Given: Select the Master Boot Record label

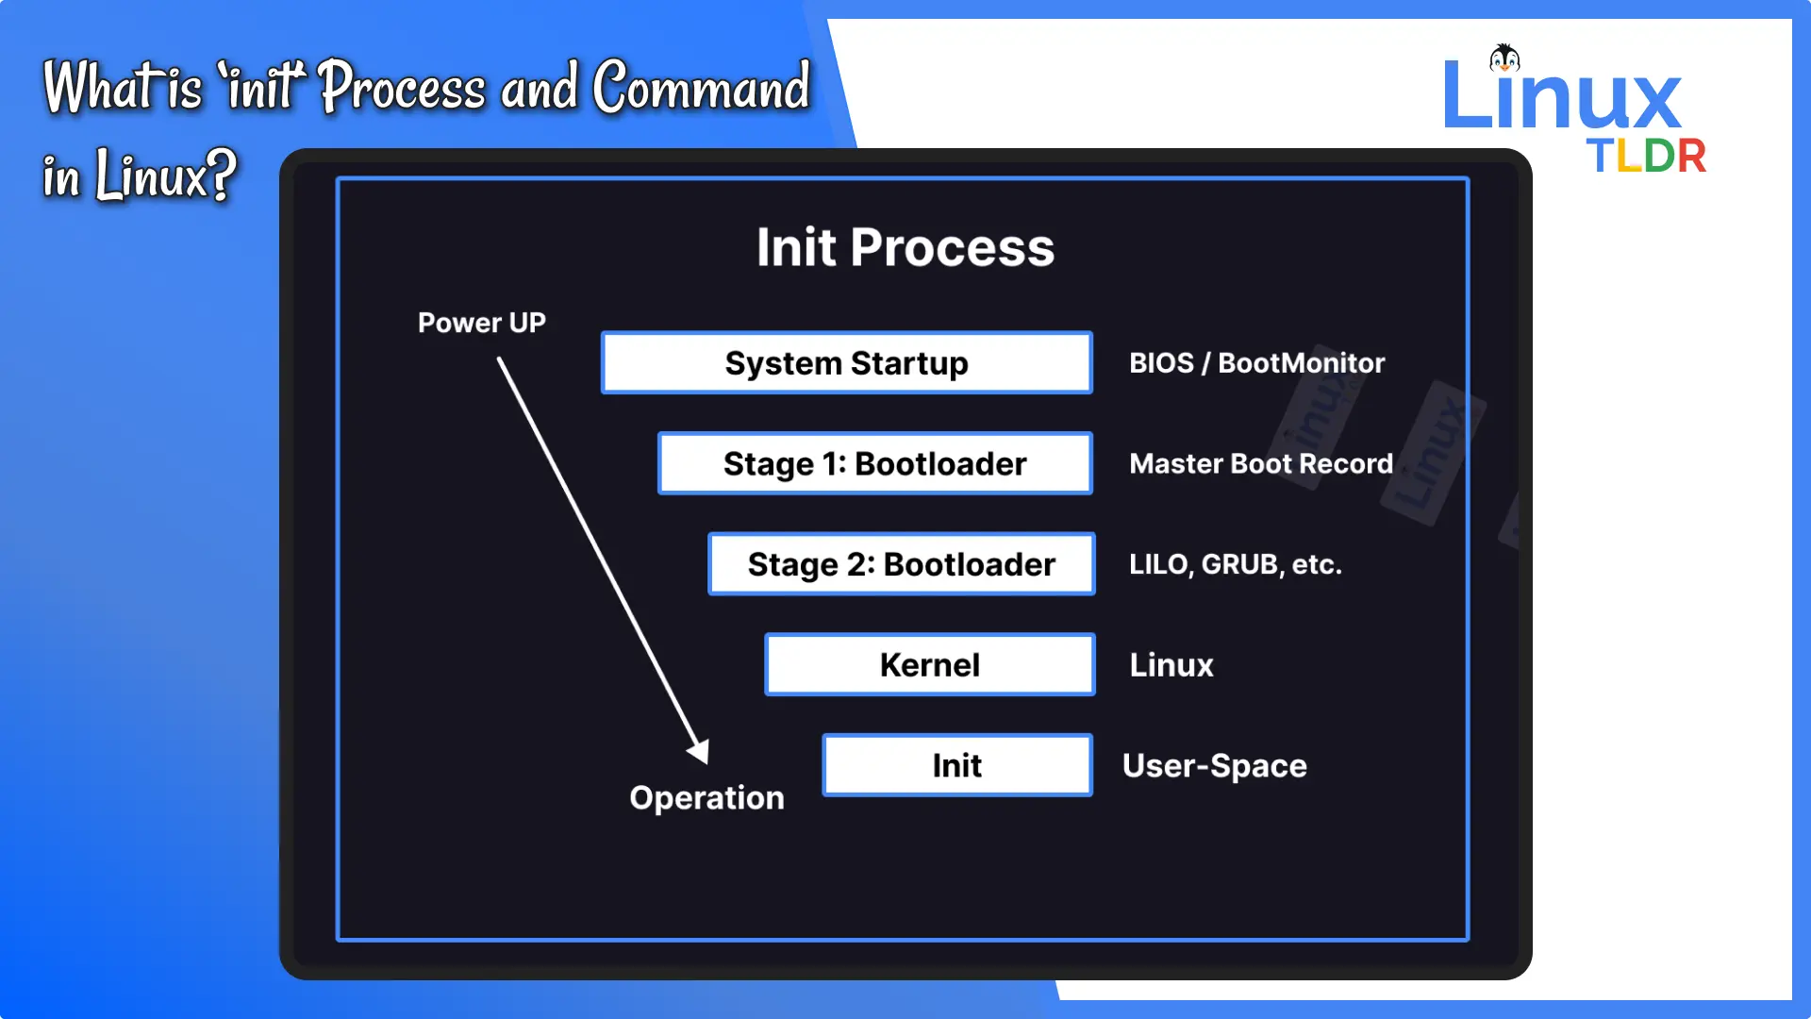Looking at the screenshot, I should tap(1260, 463).
